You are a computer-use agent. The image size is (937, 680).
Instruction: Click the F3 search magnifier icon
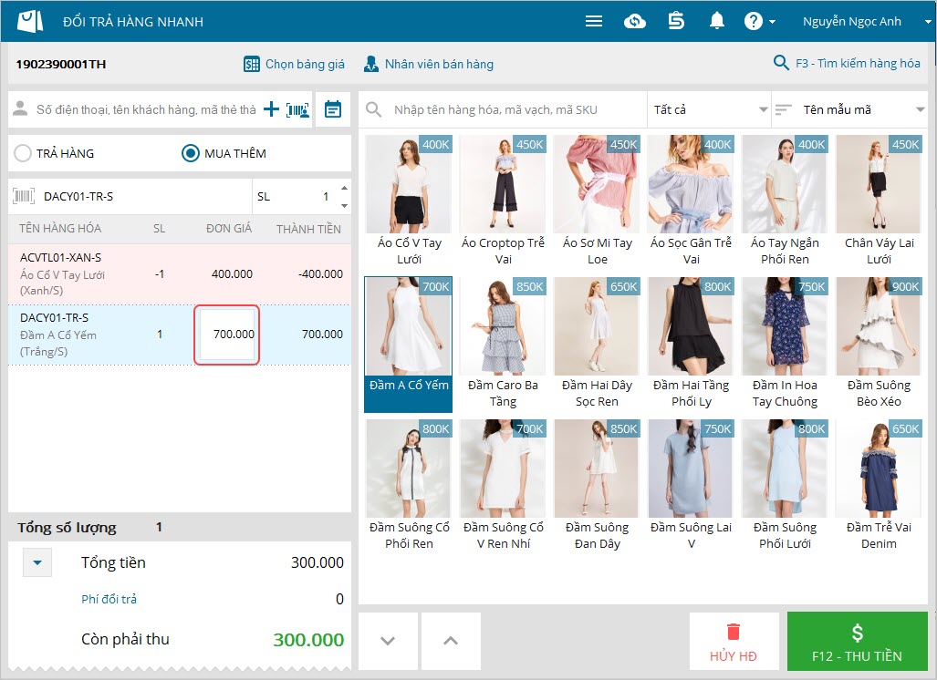tap(780, 62)
